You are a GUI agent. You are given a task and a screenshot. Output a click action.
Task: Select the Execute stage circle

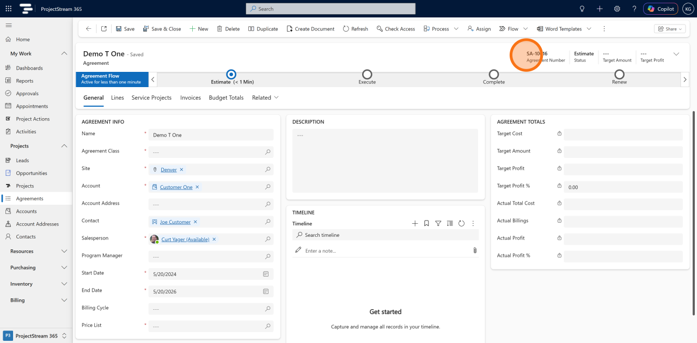(x=367, y=74)
